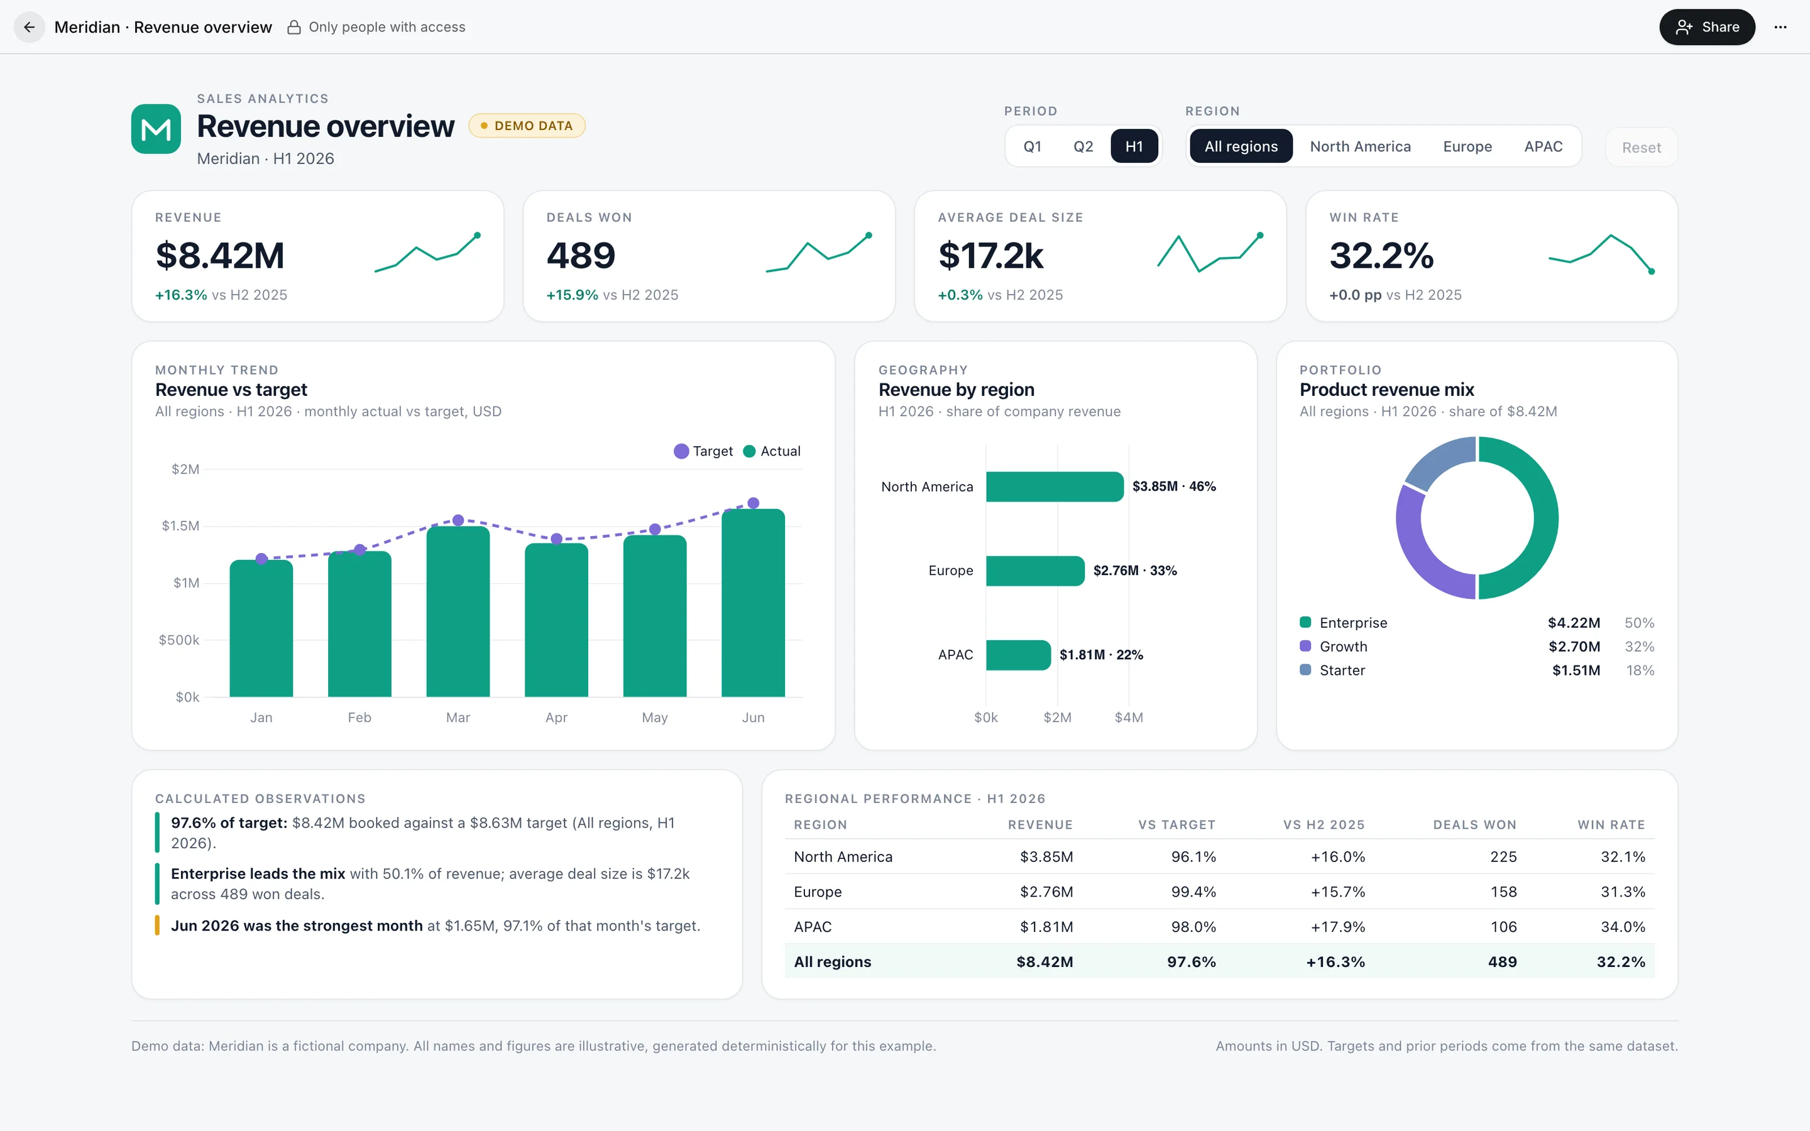Click the '32.2%' win rate card value
This screenshot has width=1810, height=1131.
1381,256
